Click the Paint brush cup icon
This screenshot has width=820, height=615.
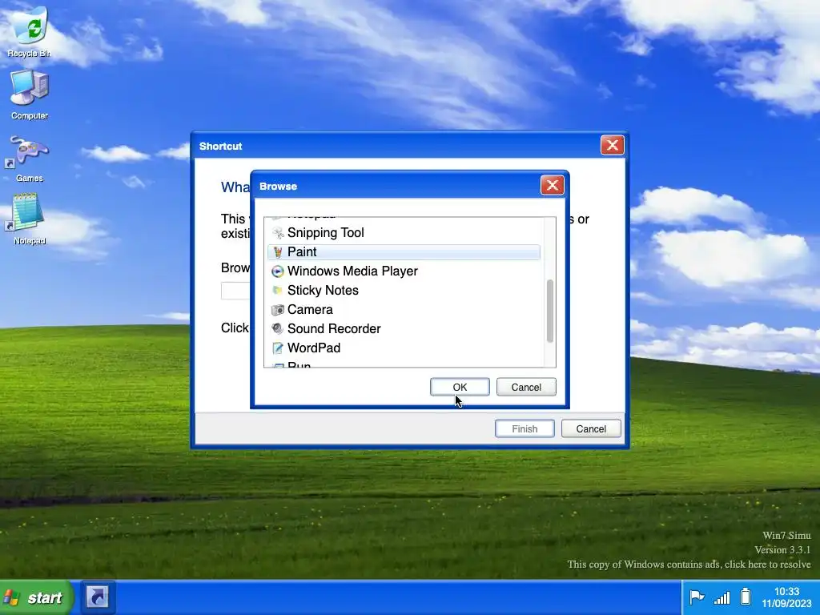click(278, 252)
